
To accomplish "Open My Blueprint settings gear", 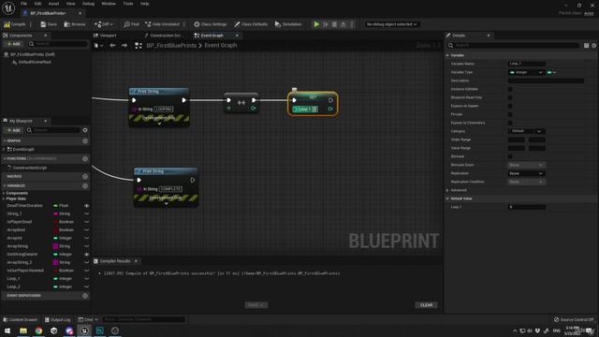I will point(85,130).
